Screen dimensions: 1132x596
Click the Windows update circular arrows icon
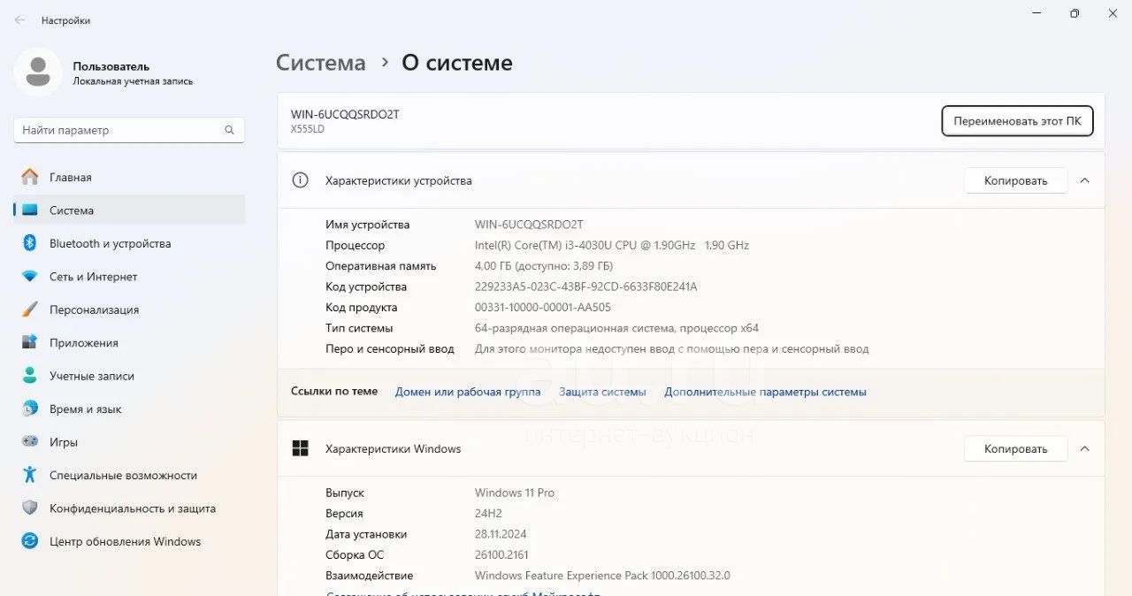coord(30,541)
